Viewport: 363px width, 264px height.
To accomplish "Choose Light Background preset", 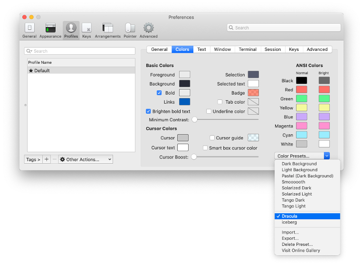I will pos(307,170).
